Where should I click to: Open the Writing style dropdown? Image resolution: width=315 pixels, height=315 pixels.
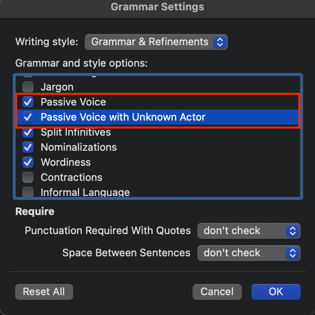(x=156, y=42)
